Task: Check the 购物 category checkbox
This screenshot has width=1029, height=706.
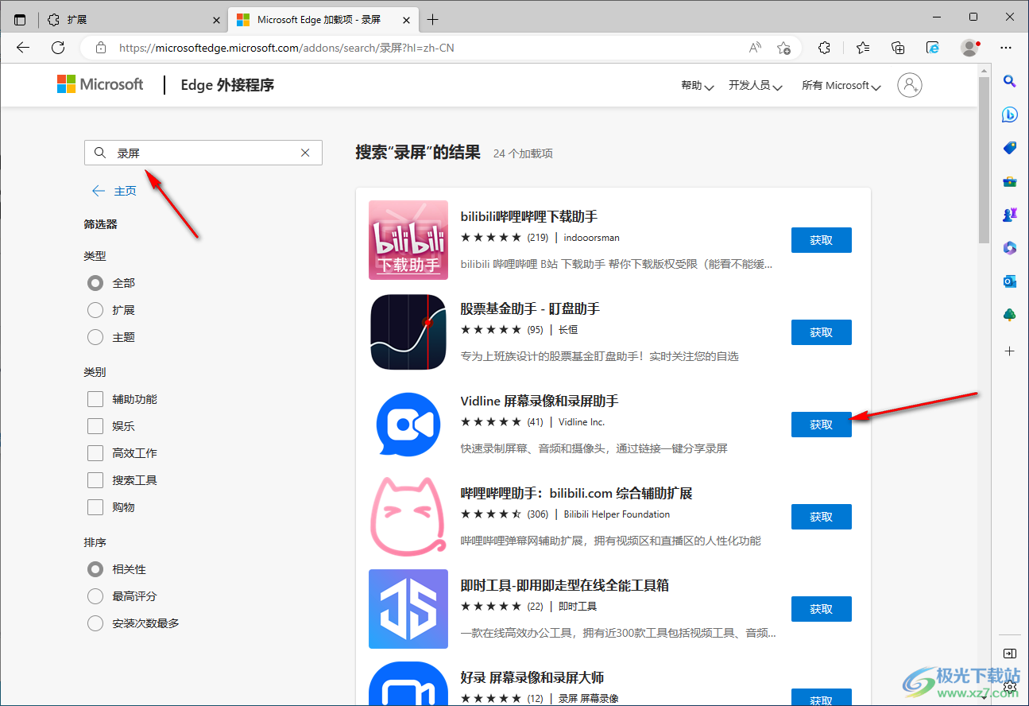Action: (x=95, y=507)
